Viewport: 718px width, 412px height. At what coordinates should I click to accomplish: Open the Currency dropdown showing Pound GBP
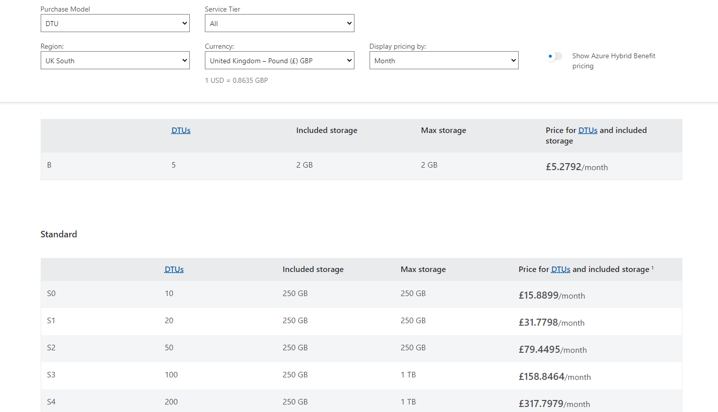click(279, 60)
